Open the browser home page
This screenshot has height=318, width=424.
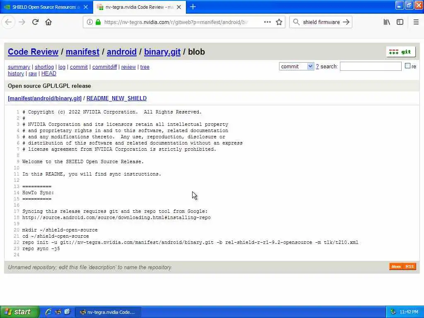(x=48, y=22)
